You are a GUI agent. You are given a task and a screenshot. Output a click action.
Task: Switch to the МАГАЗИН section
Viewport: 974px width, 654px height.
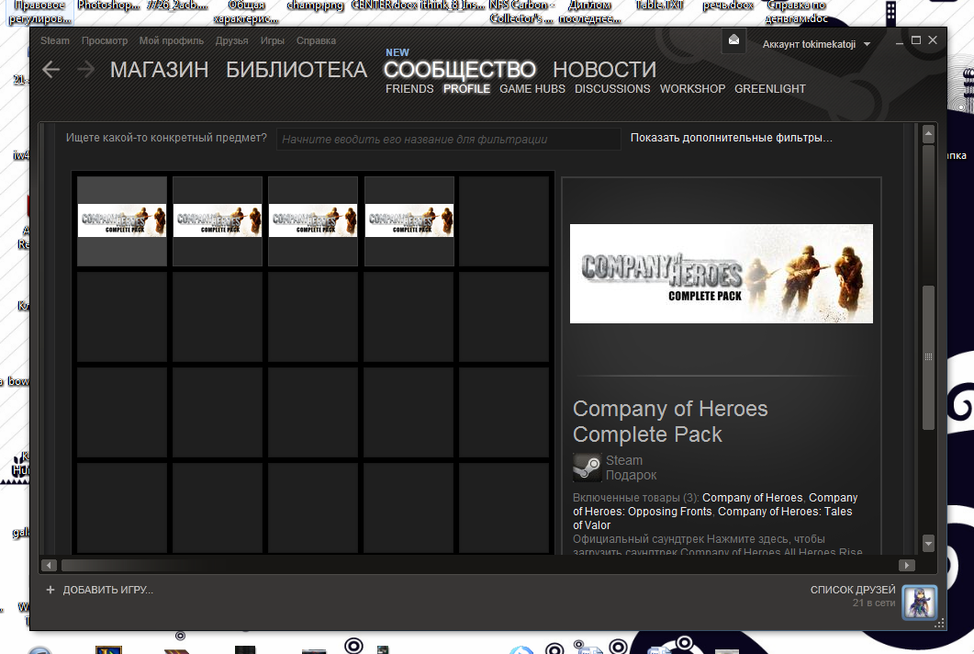click(159, 70)
